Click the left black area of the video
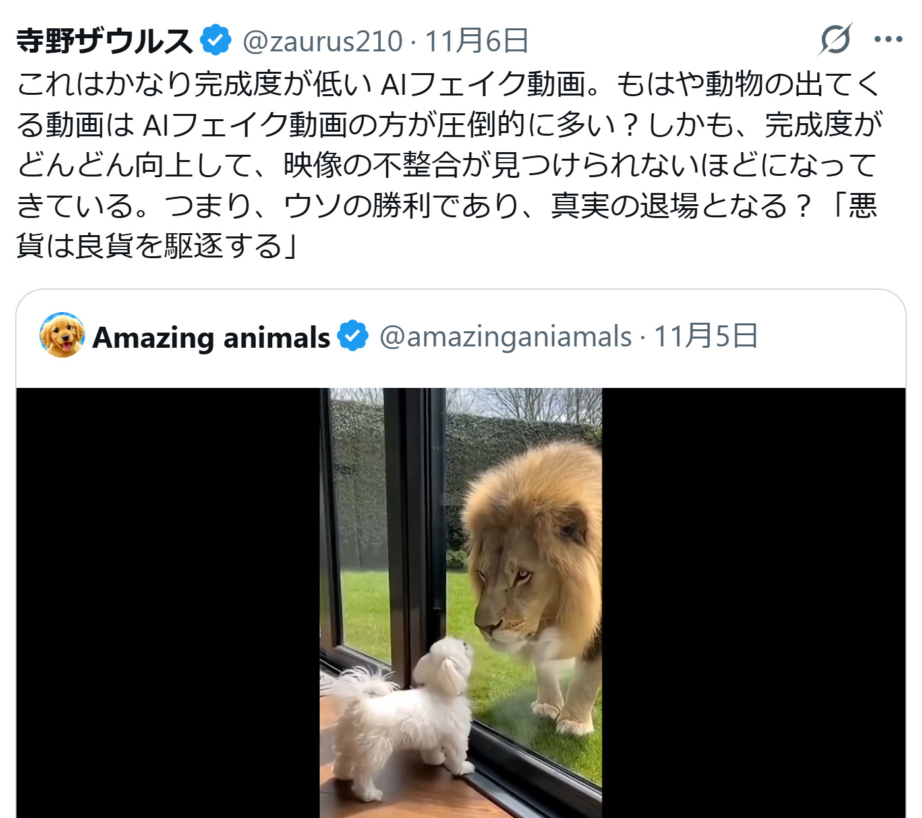Screen dimensions: 922x818 (168, 603)
